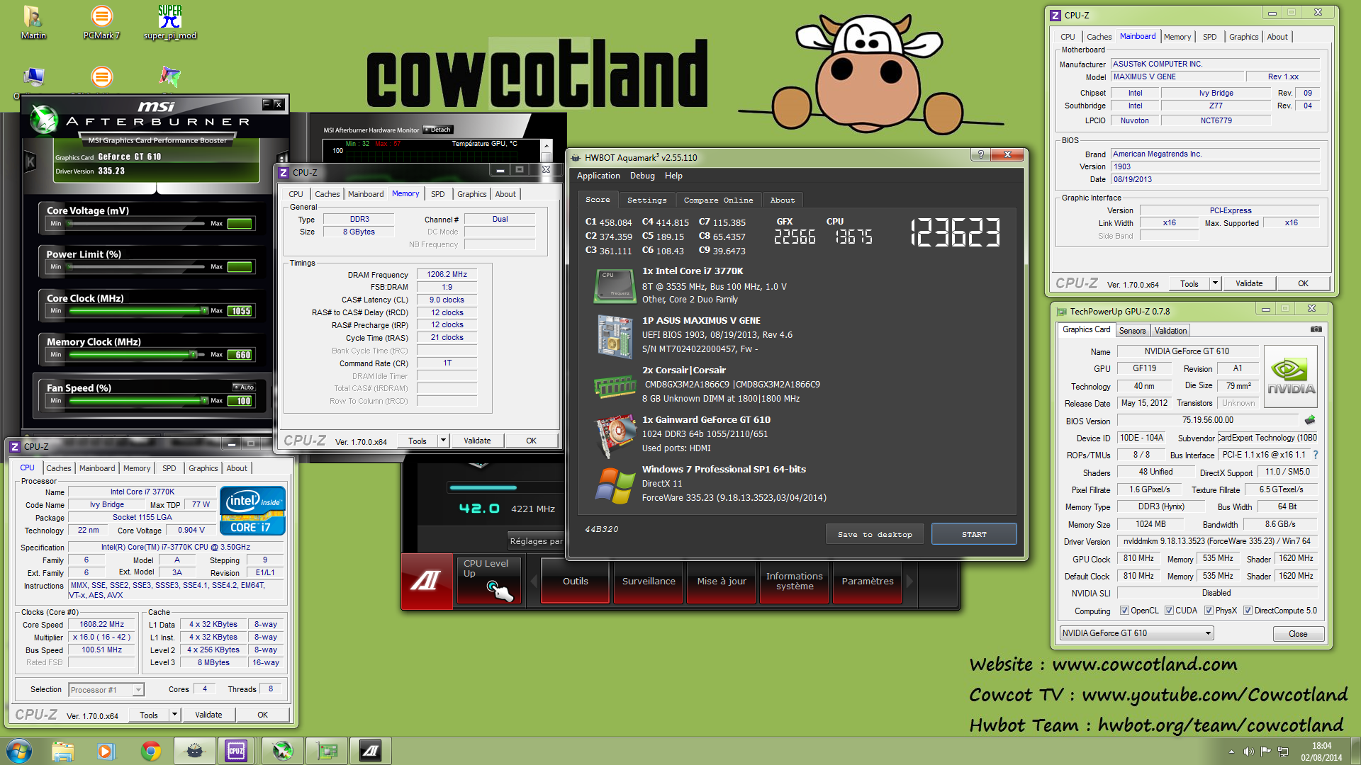The width and height of the screenshot is (1361, 765).
Task: Switch to GPU-Z taskbar button
Action: coord(327,751)
